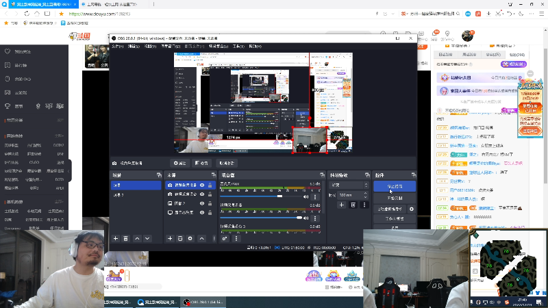Open audio mixer bottom three-dot menu
The width and height of the screenshot is (548, 308).
point(236,238)
